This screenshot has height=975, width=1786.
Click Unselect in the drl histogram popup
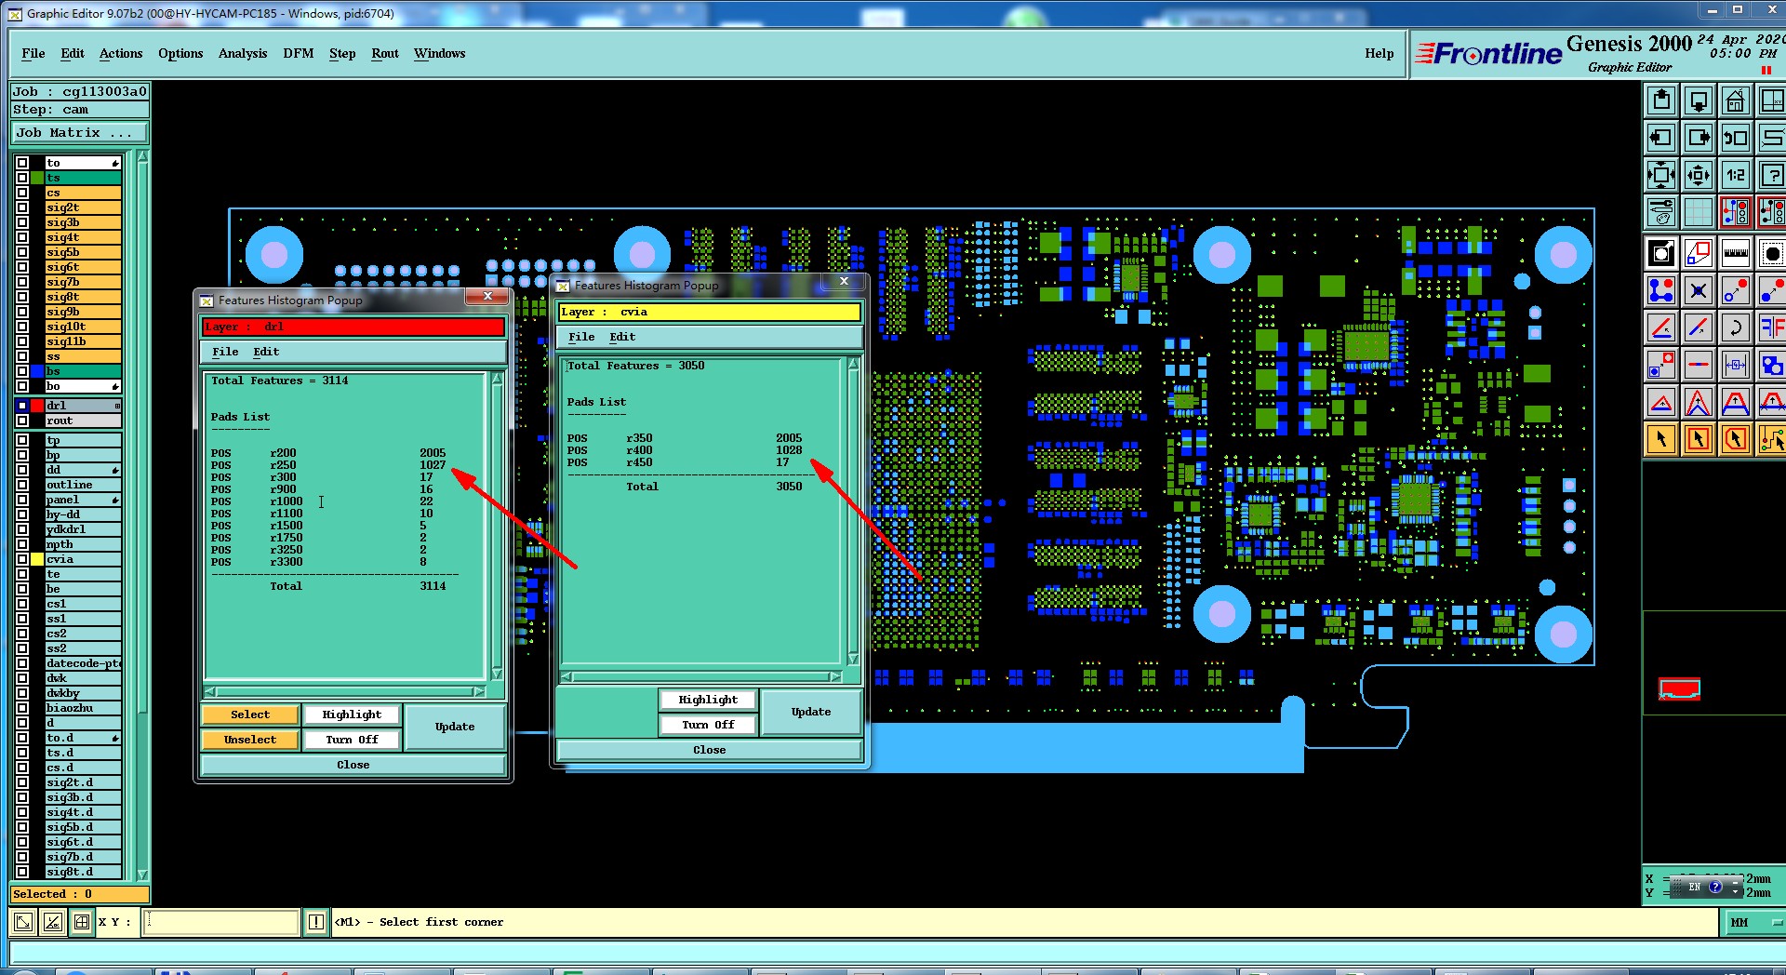click(x=250, y=740)
